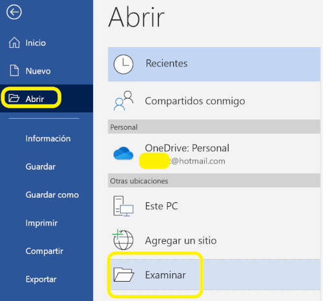Select Abrir in the sidebar
This screenshot has width=323, height=301.
click(x=47, y=98)
